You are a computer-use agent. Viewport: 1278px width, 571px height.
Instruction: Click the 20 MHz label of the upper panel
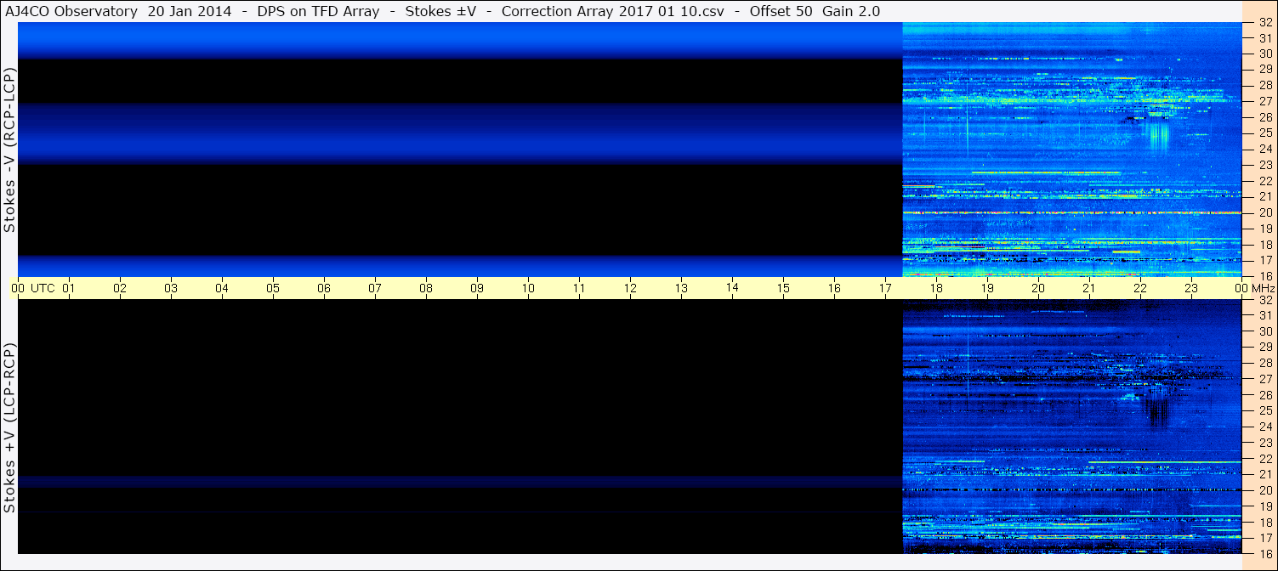1264,212
